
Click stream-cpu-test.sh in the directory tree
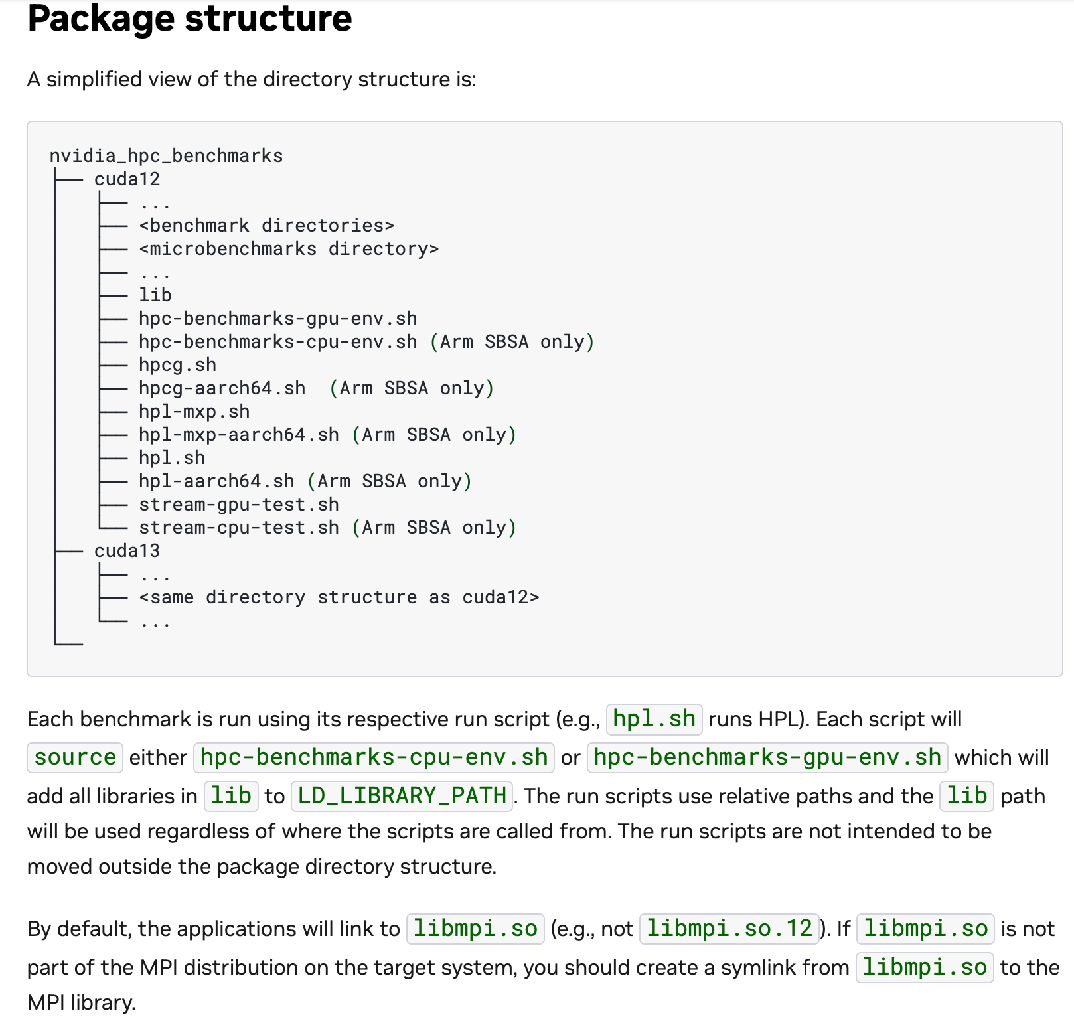click(x=238, y=528)
